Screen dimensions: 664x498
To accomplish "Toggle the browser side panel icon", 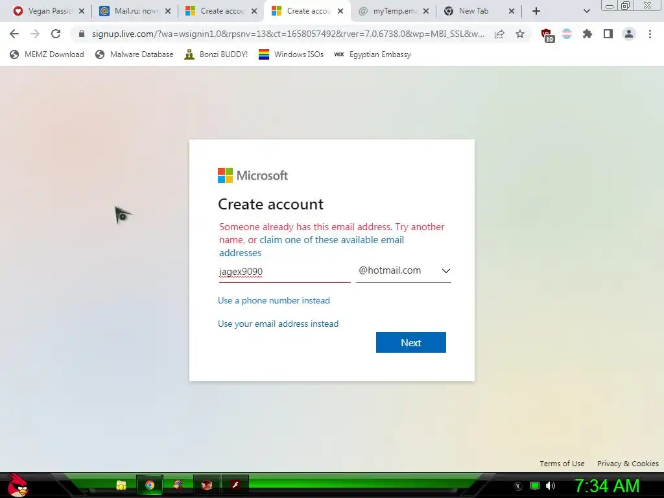I will click(608, 34).
